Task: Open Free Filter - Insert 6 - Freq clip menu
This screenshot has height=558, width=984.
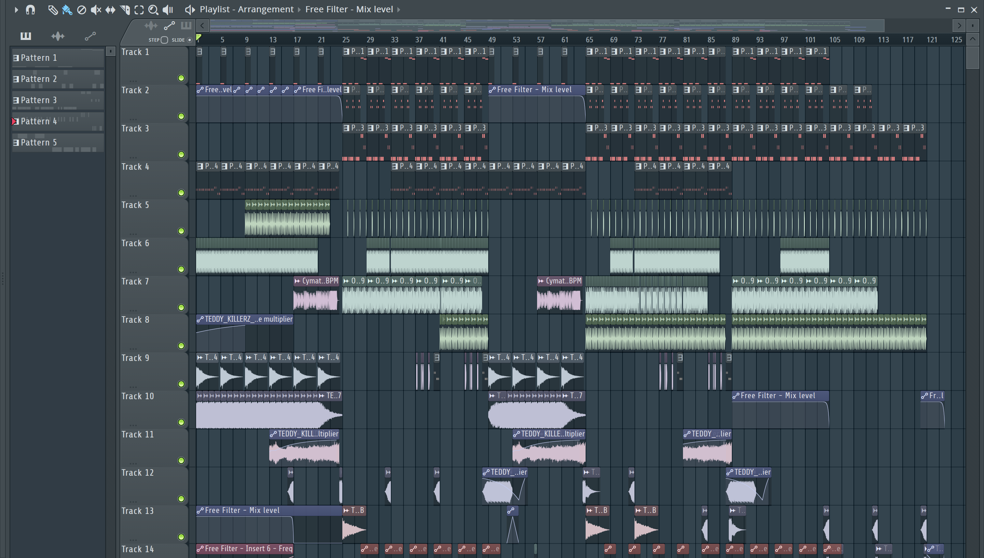Action: 200,549
